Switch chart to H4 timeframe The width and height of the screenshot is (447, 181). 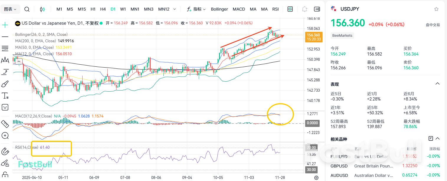click(103, 9)
